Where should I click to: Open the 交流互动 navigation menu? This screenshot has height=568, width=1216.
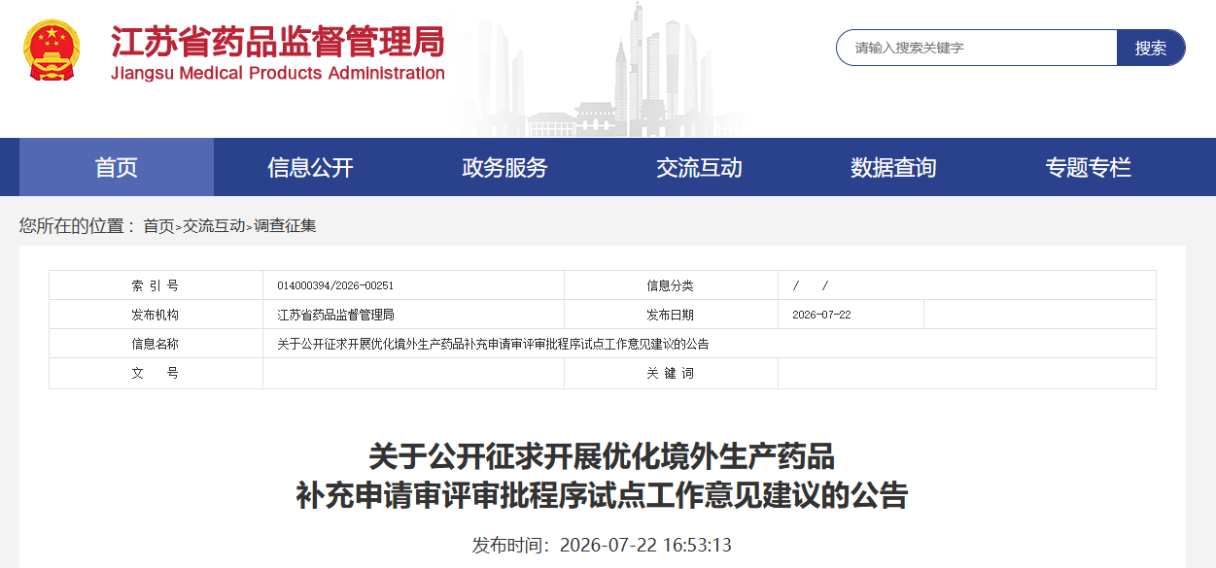tap(700, 167)
